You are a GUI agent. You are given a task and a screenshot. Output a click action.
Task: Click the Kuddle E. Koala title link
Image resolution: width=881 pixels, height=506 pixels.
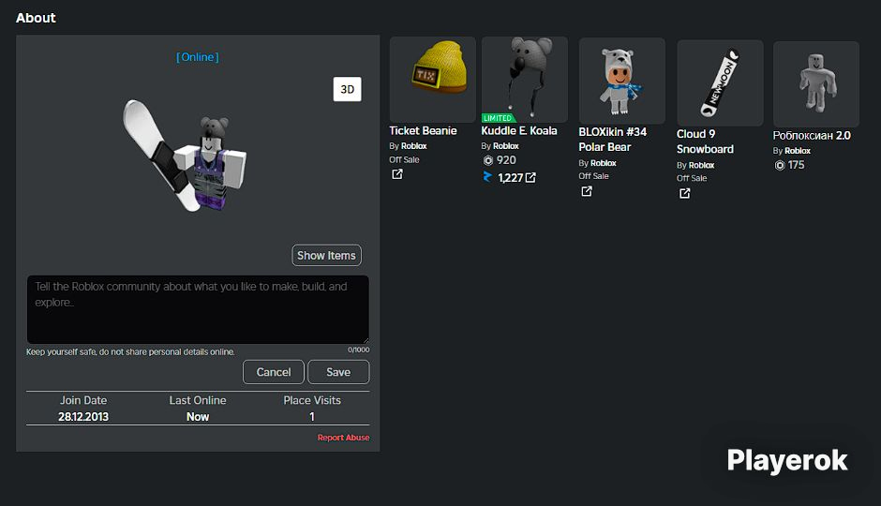pyautogui.click(x=519, y=131)
